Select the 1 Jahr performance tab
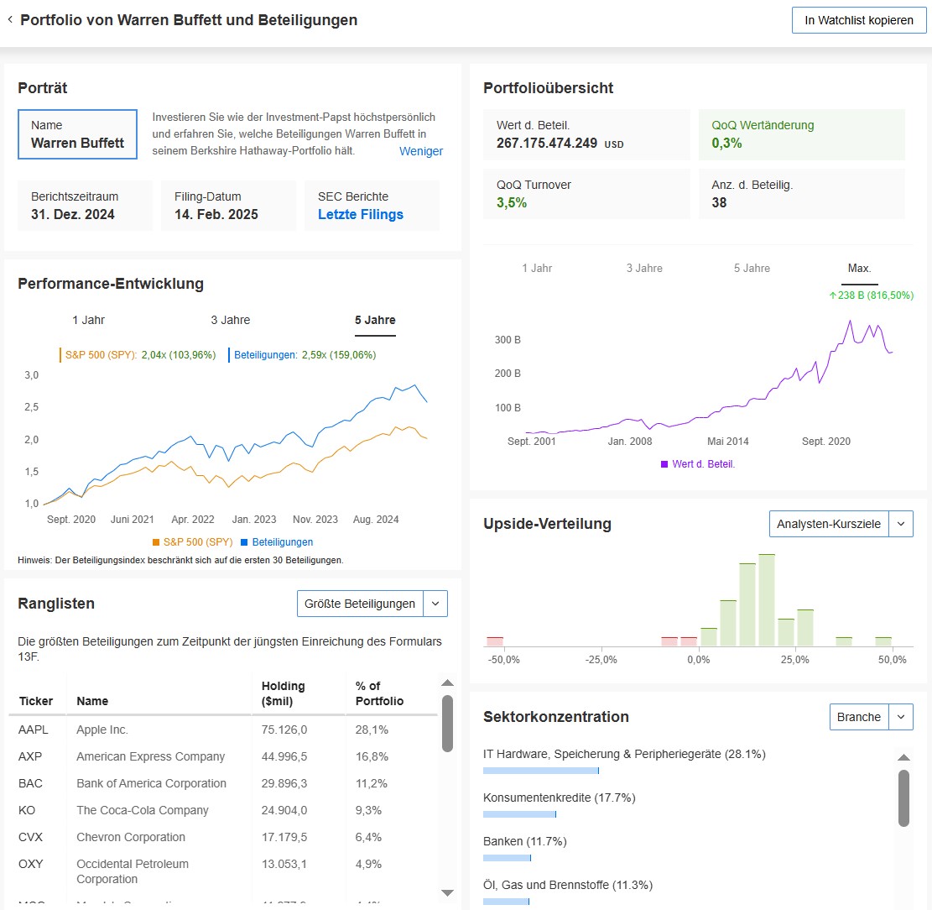 [x=89, y=320]
